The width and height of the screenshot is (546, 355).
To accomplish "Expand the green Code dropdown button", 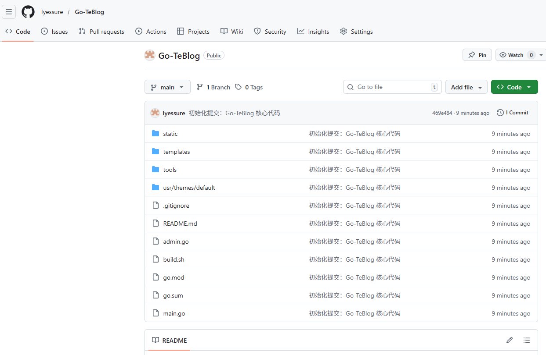I will click(514, 87).
